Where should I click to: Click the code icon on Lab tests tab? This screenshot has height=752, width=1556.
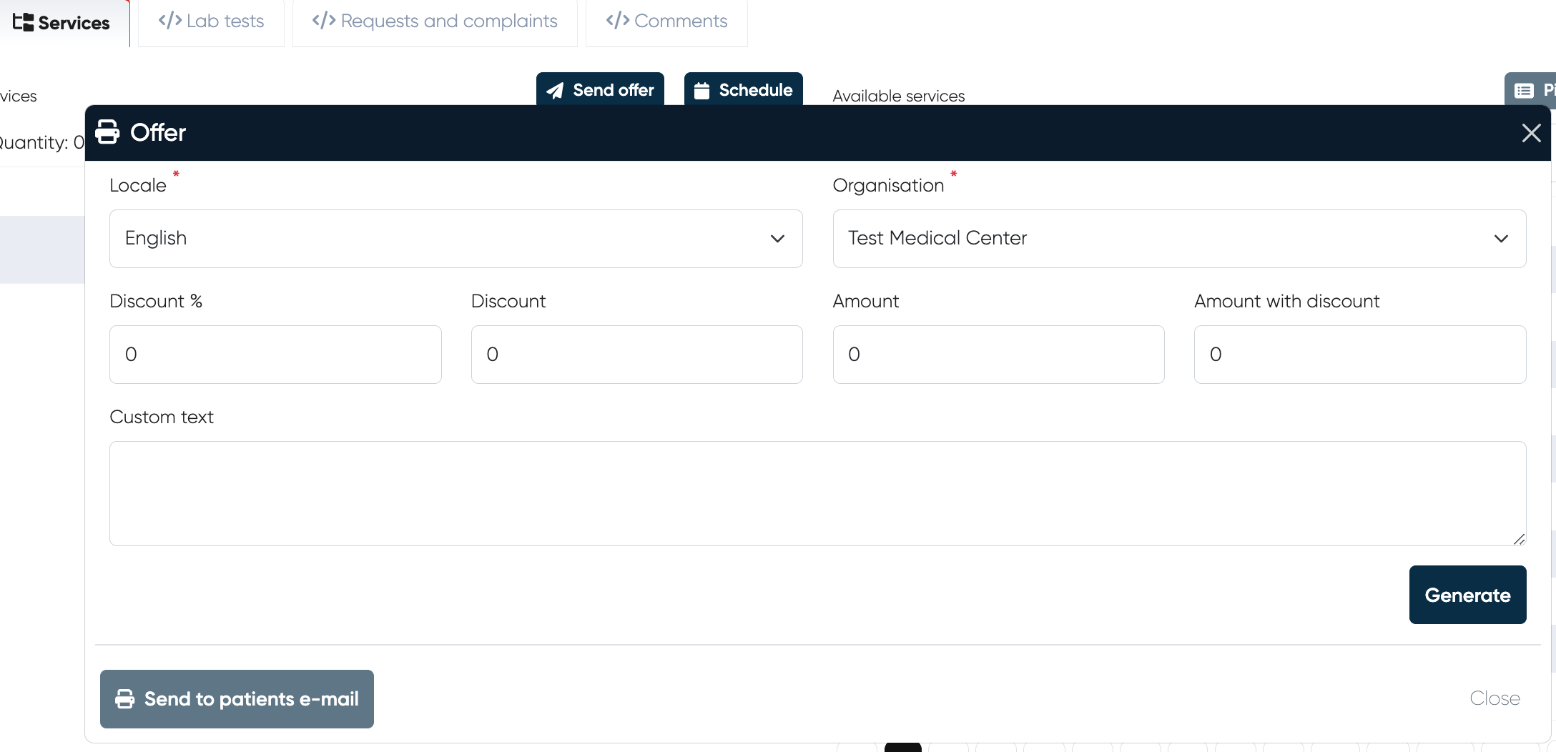pos(169,21)
